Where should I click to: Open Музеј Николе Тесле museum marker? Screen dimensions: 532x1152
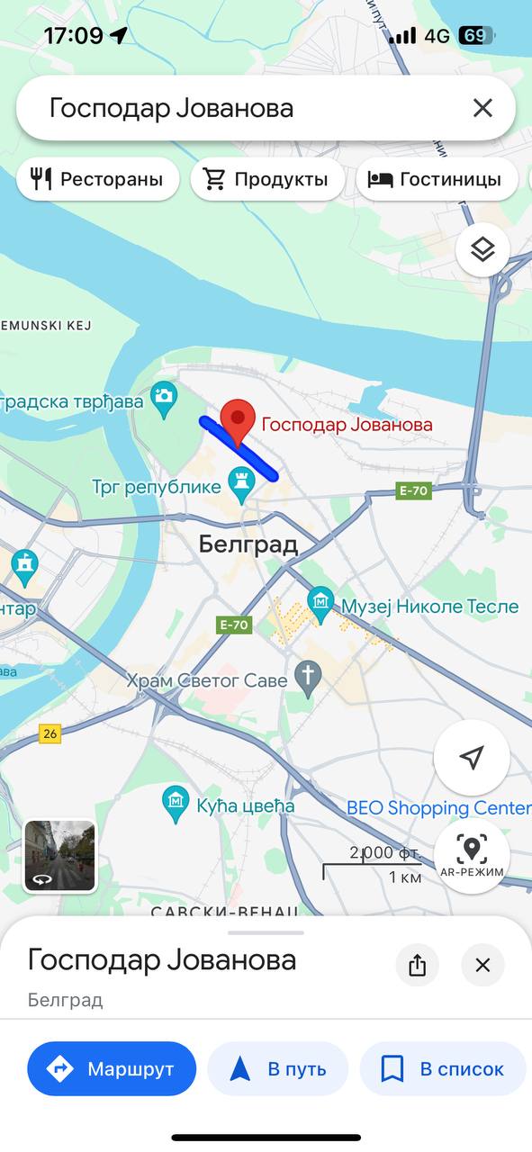point(321,599)
